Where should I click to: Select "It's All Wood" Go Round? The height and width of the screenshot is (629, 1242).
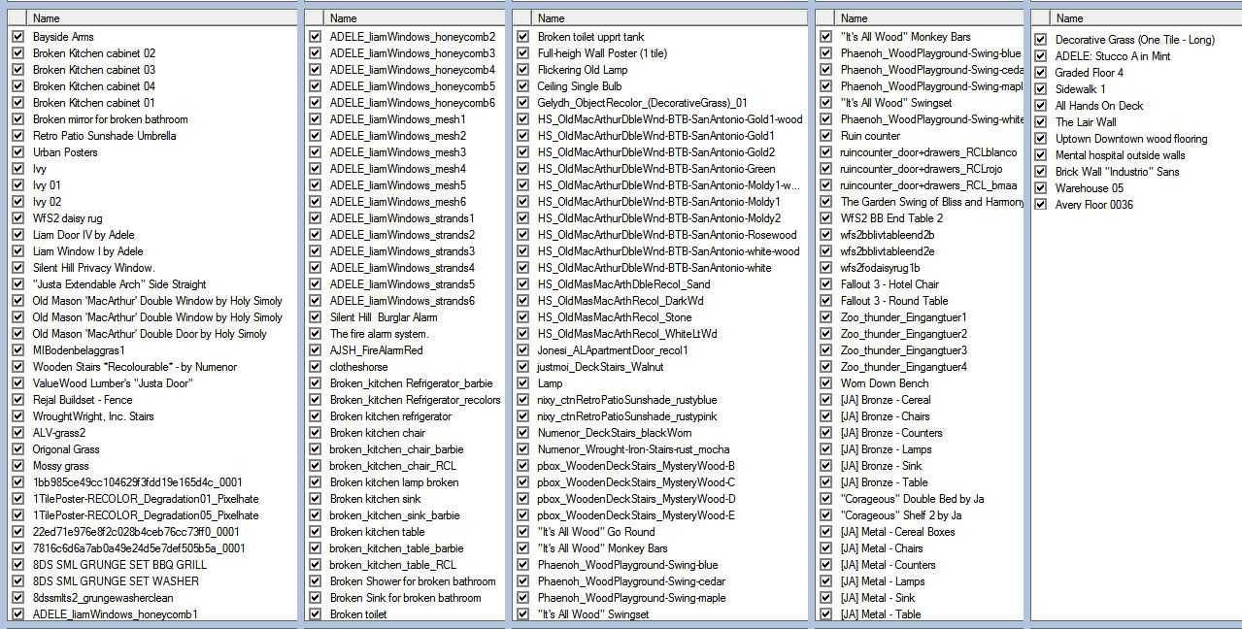point(596,532)
